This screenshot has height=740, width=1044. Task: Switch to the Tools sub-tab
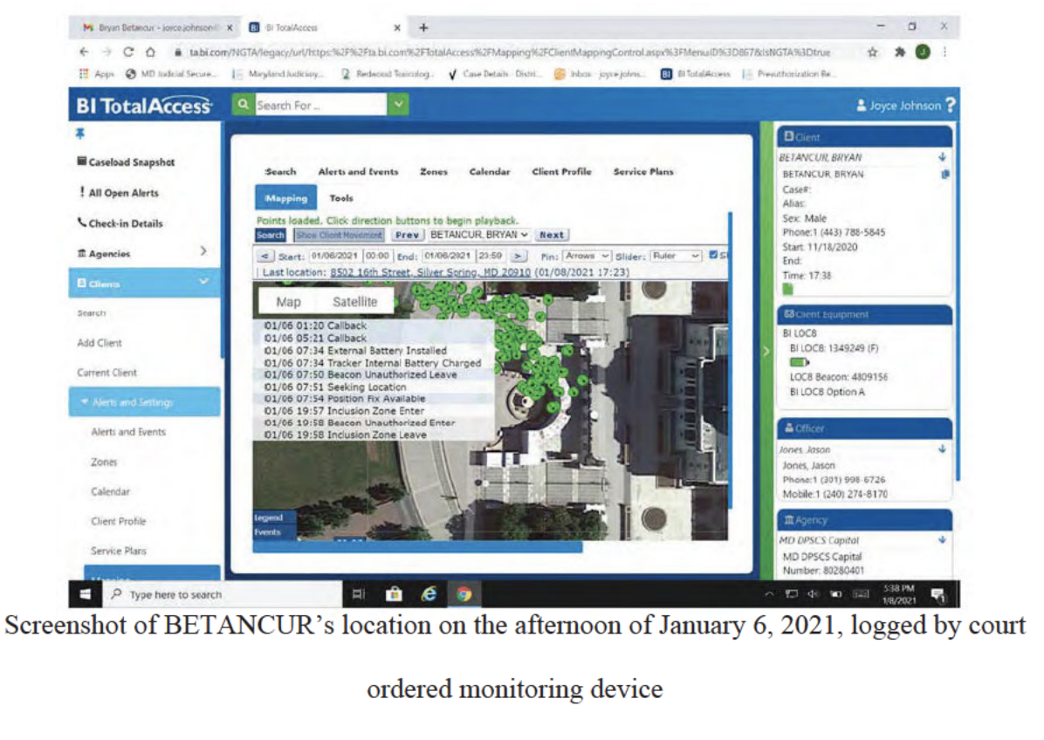(341, 197)
